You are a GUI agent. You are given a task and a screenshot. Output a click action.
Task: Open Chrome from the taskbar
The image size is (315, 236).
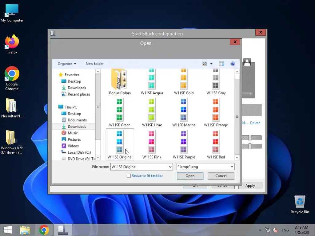click(44, 230)
